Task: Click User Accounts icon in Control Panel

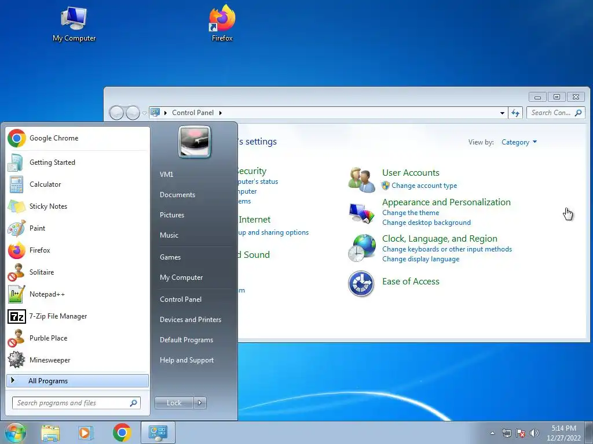Action: coord(361,180)
